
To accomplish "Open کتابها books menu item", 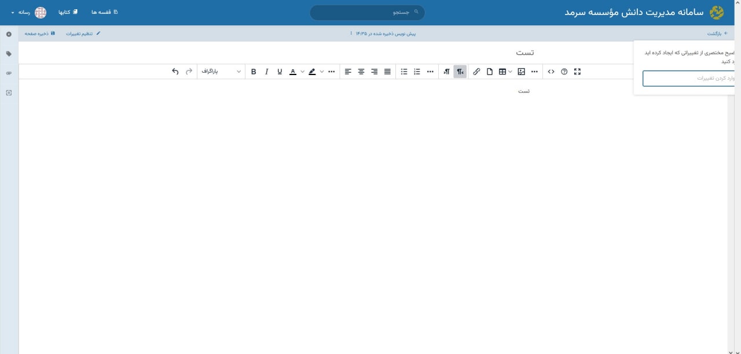I will (x=68, y=12).
